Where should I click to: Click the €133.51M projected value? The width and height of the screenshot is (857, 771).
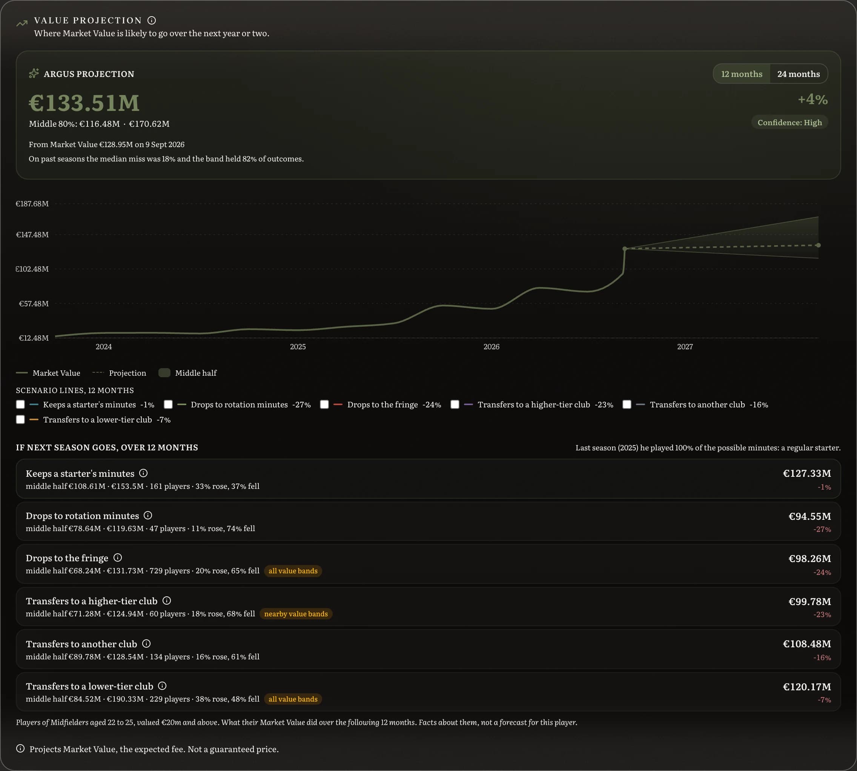click(x=84, y=103)
